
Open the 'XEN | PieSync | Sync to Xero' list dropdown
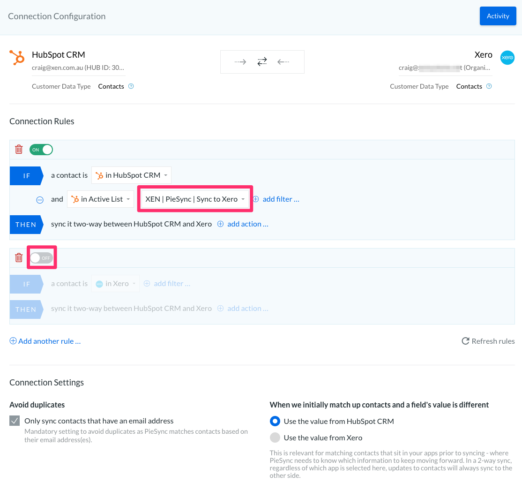point(195,199)
